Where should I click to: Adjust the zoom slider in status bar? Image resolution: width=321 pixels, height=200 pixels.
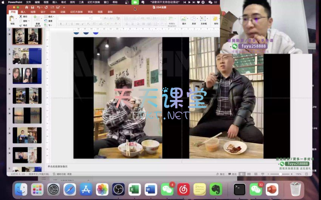click(280, 174)
